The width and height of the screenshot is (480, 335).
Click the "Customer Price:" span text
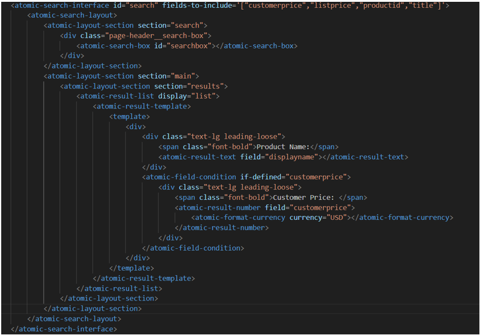(304, 197)
